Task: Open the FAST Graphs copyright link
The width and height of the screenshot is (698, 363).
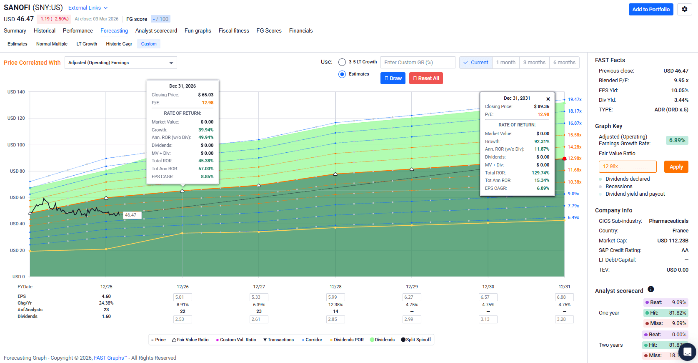Action: (x=110, y=358)
